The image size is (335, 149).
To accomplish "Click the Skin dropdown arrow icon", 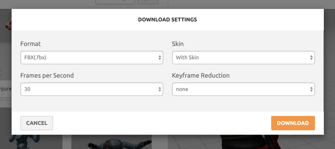I will point(311,58).
